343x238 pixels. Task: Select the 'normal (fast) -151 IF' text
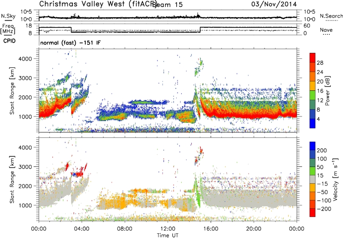70,43
